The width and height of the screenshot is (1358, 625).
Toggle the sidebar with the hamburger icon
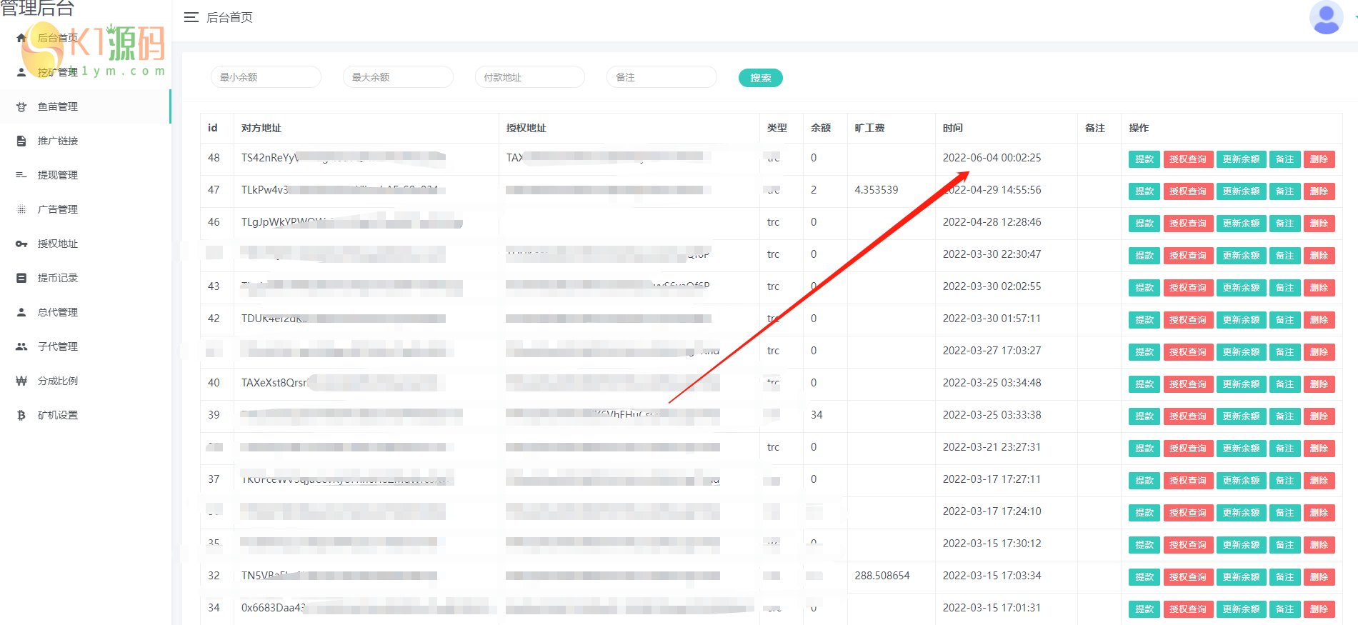[191, 17]
